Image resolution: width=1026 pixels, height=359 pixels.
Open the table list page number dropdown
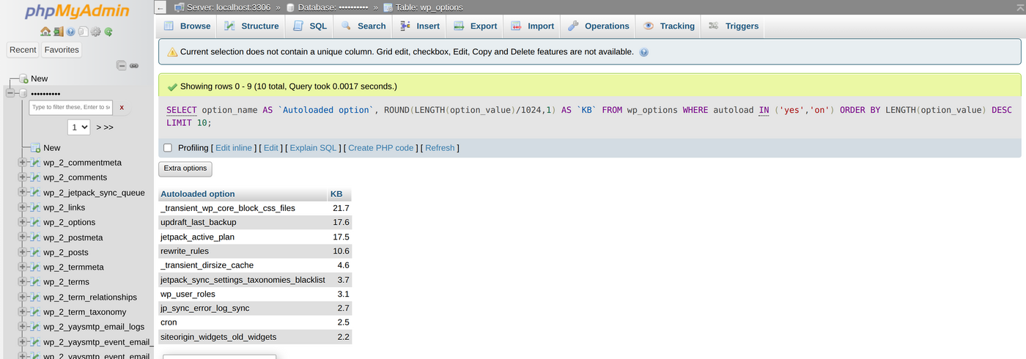pos(79,127)
